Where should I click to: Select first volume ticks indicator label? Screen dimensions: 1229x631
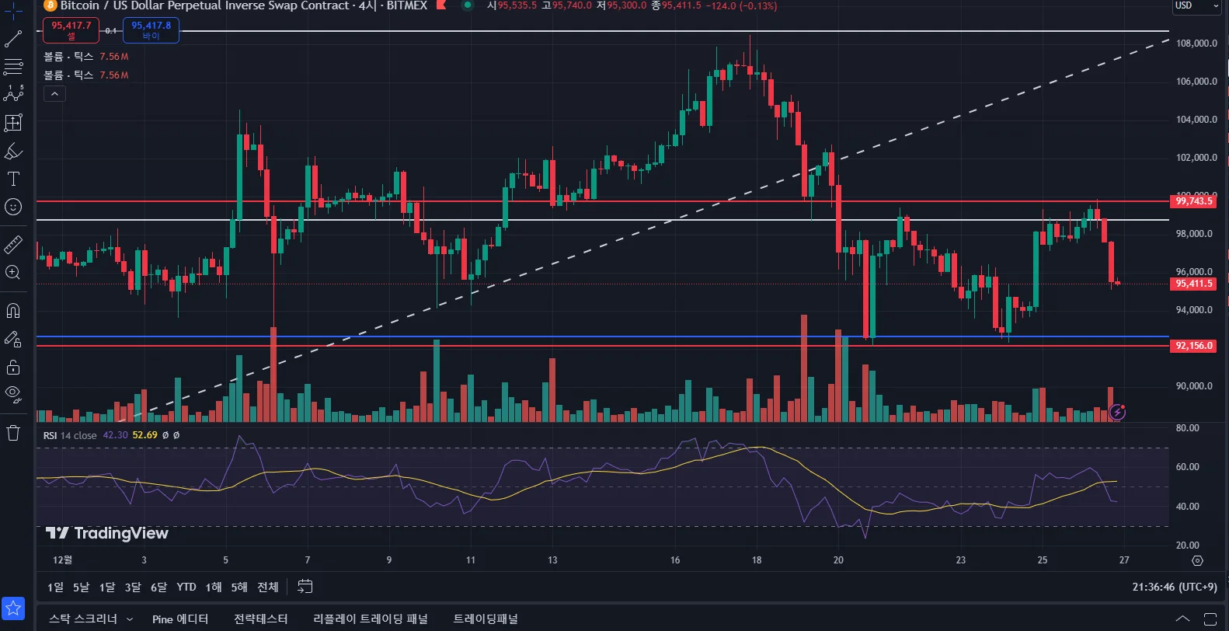[x=68, y=57]
